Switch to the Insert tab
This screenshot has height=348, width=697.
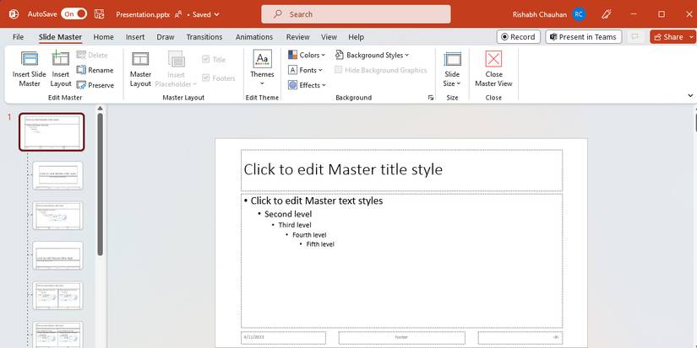tap(135, 37)
